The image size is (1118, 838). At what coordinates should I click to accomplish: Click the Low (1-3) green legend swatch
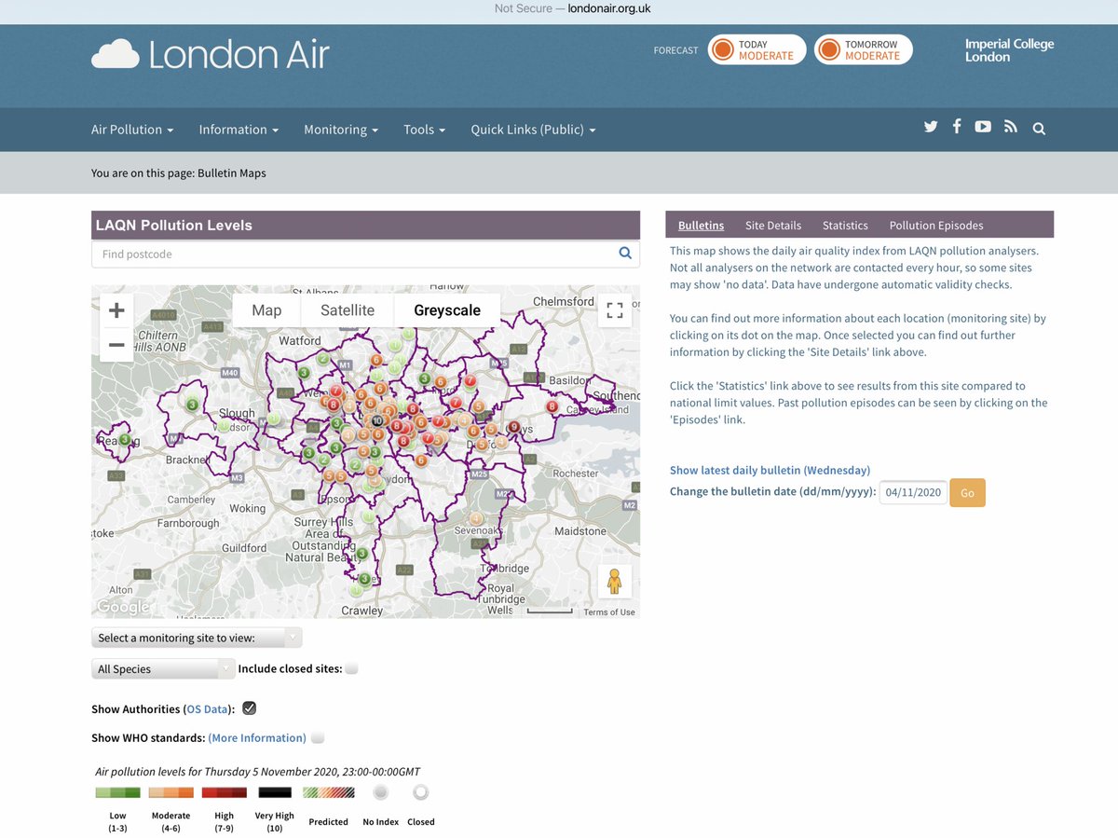117,792
